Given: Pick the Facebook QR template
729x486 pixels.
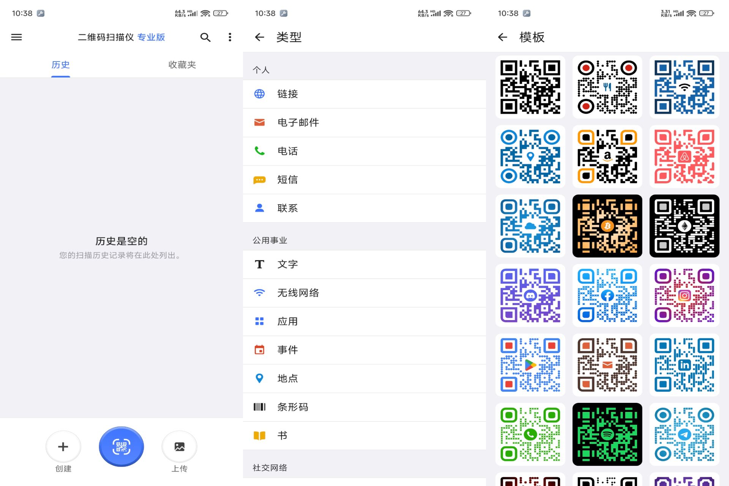Looking at the screenshot, I should 607,295.
